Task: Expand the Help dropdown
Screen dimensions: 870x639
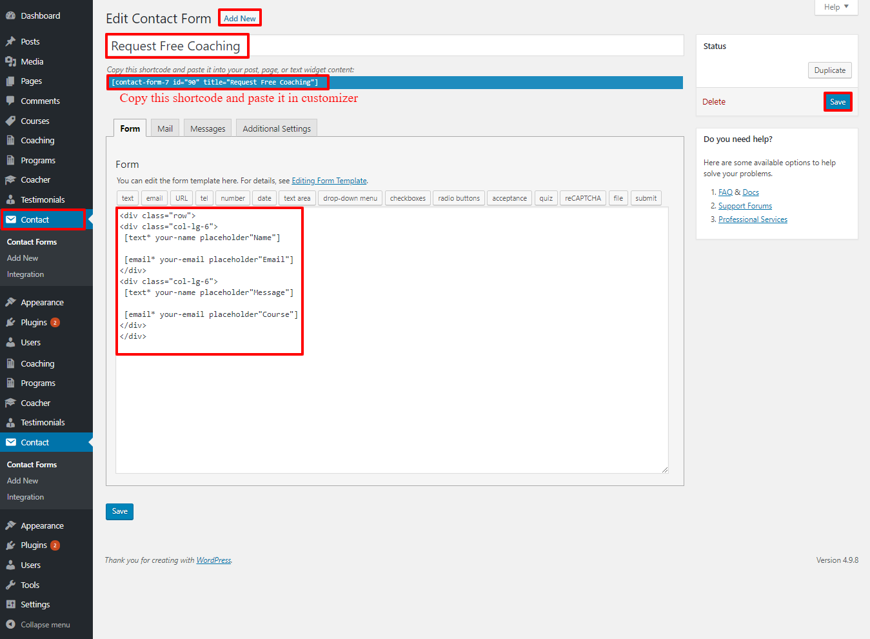Action: [836, 7]
